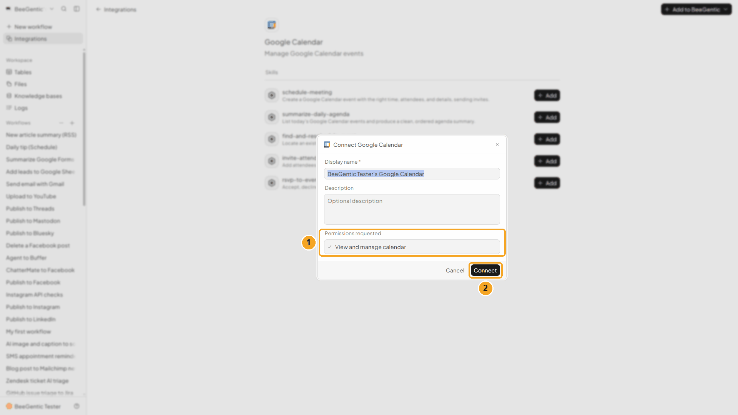This screenshot has width=738, height=415.
Task: Click the invite-attendees skill icon
Action: pyautogui.click(x=272, y=161)
